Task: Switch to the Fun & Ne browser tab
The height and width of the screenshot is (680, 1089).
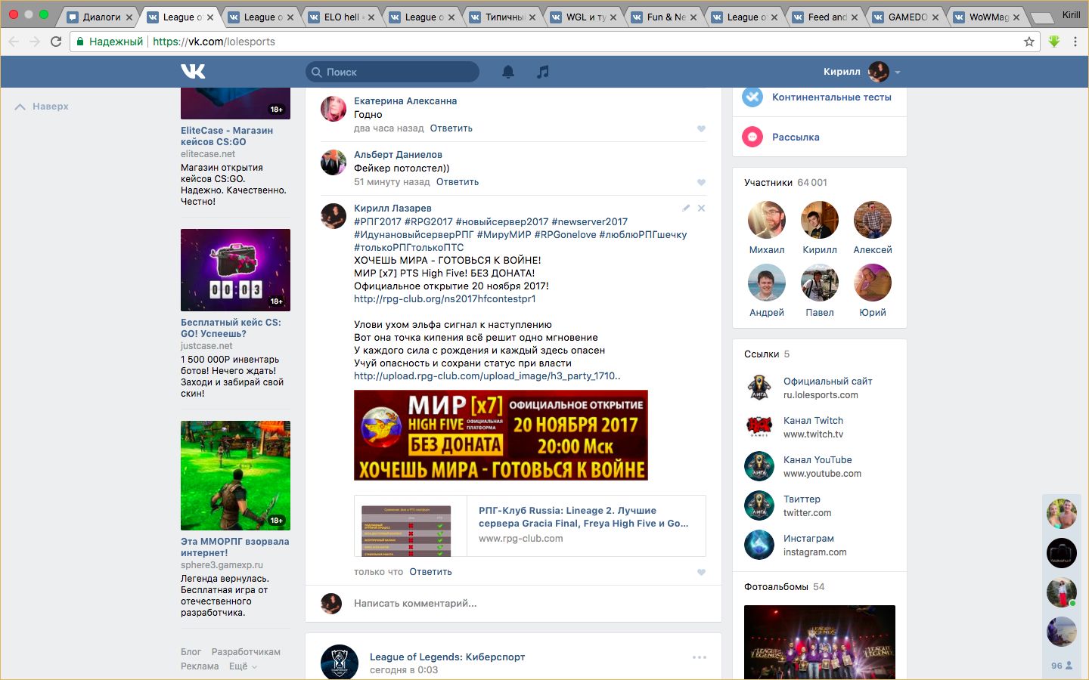Action: tap(663, 17)
